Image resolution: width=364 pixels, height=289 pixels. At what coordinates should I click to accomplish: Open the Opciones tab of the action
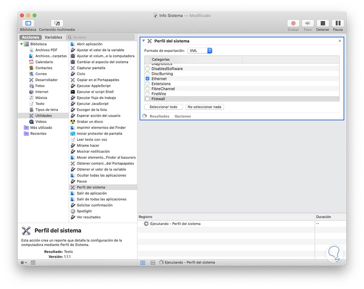(x=183, y=116)
